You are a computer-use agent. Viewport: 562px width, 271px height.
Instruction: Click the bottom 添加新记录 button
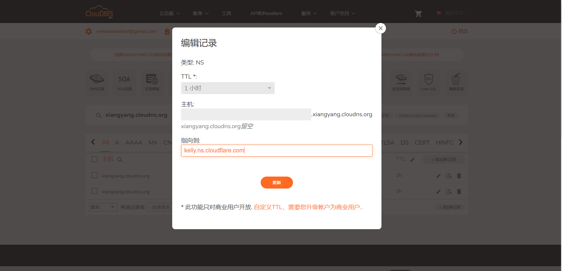tap(450, 207)
